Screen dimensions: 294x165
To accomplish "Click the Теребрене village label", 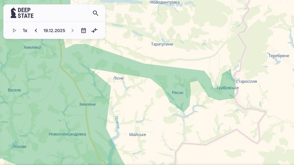I will click(x=279, y=56).
